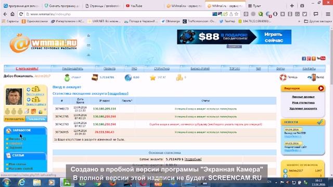Image resolution: width=333 pixels, height=187 pixels.
Task: Open 'Удаление аккаунта' link
Action: 303,109
